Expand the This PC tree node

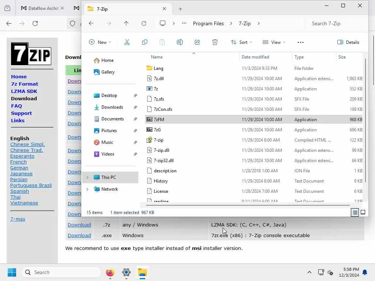click(88, 177)
